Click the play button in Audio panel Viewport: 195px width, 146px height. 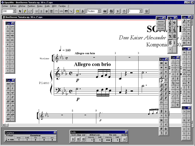point(73,139)
